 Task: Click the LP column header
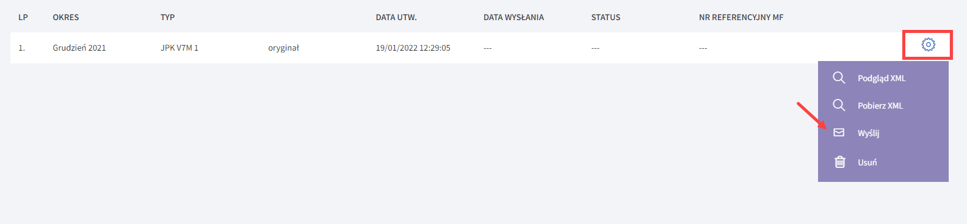click(23, 17)
